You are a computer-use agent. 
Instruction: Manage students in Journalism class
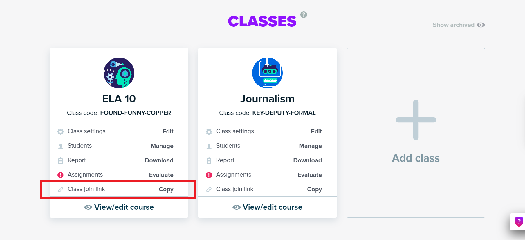pyautogui.click(x=310, y=146)
